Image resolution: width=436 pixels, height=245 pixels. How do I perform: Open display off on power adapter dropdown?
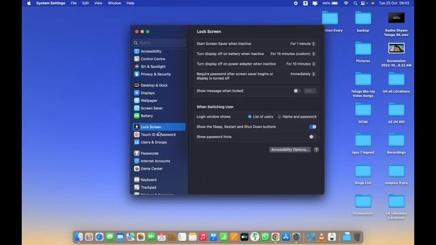[x=300, y=64]
